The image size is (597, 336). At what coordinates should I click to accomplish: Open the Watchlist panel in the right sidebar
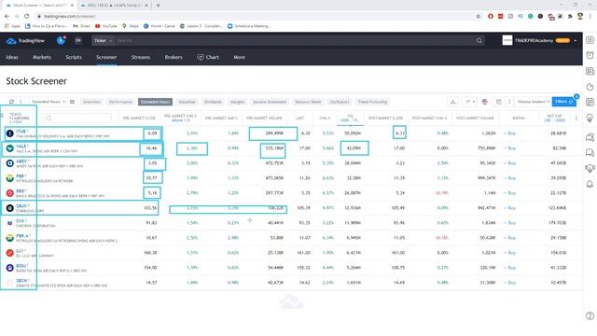click(x=590, y=40)
